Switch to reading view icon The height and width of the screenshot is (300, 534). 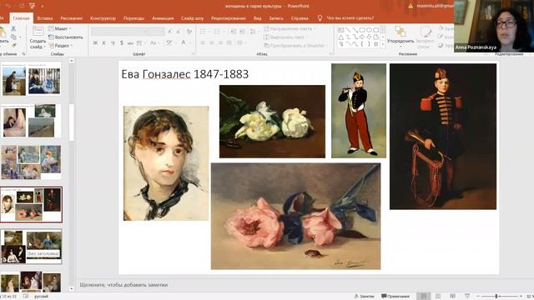tap(452, 297)
